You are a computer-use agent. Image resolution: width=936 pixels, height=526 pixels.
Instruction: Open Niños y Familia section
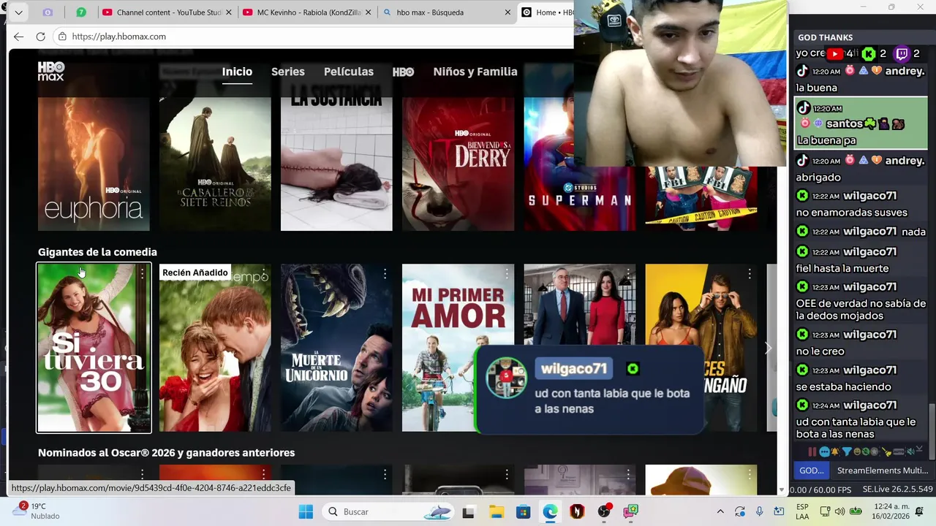click(475, 72)
